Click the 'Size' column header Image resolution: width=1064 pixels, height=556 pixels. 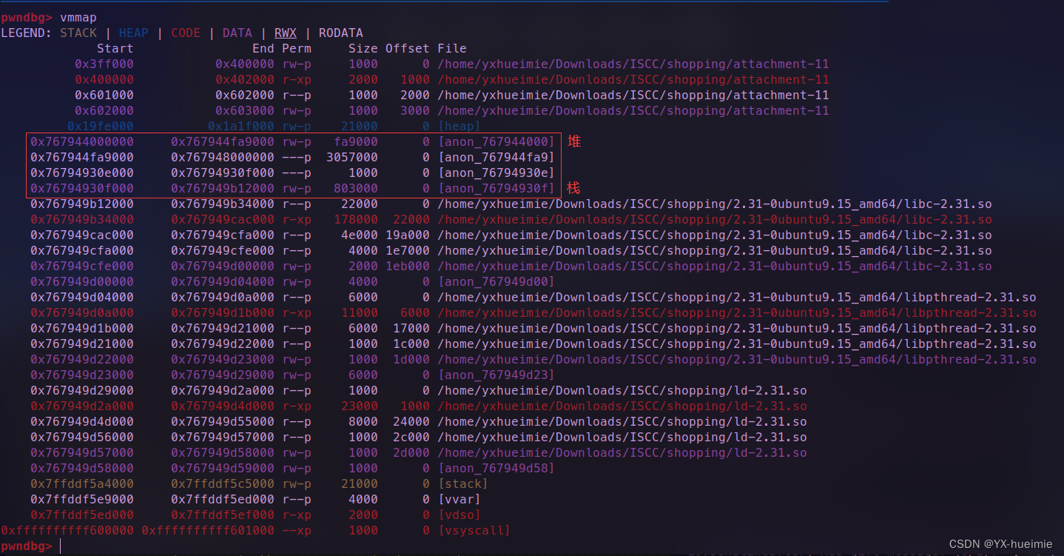363,48
